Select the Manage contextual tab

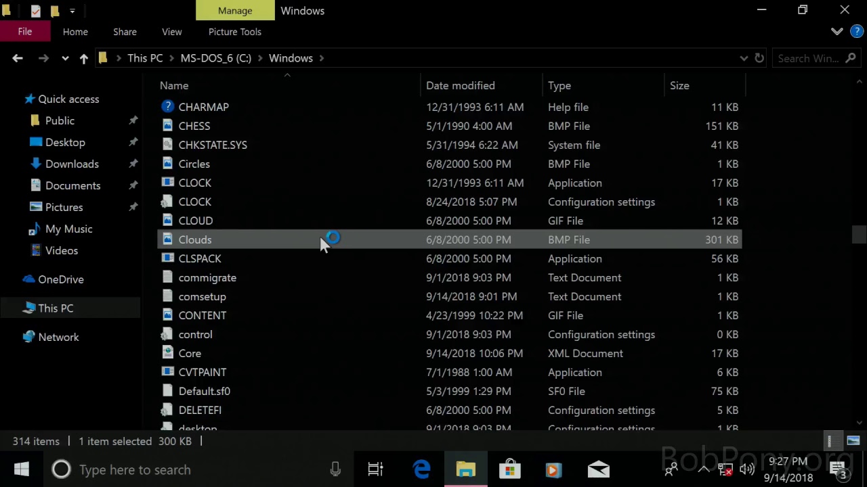(235, 11)
